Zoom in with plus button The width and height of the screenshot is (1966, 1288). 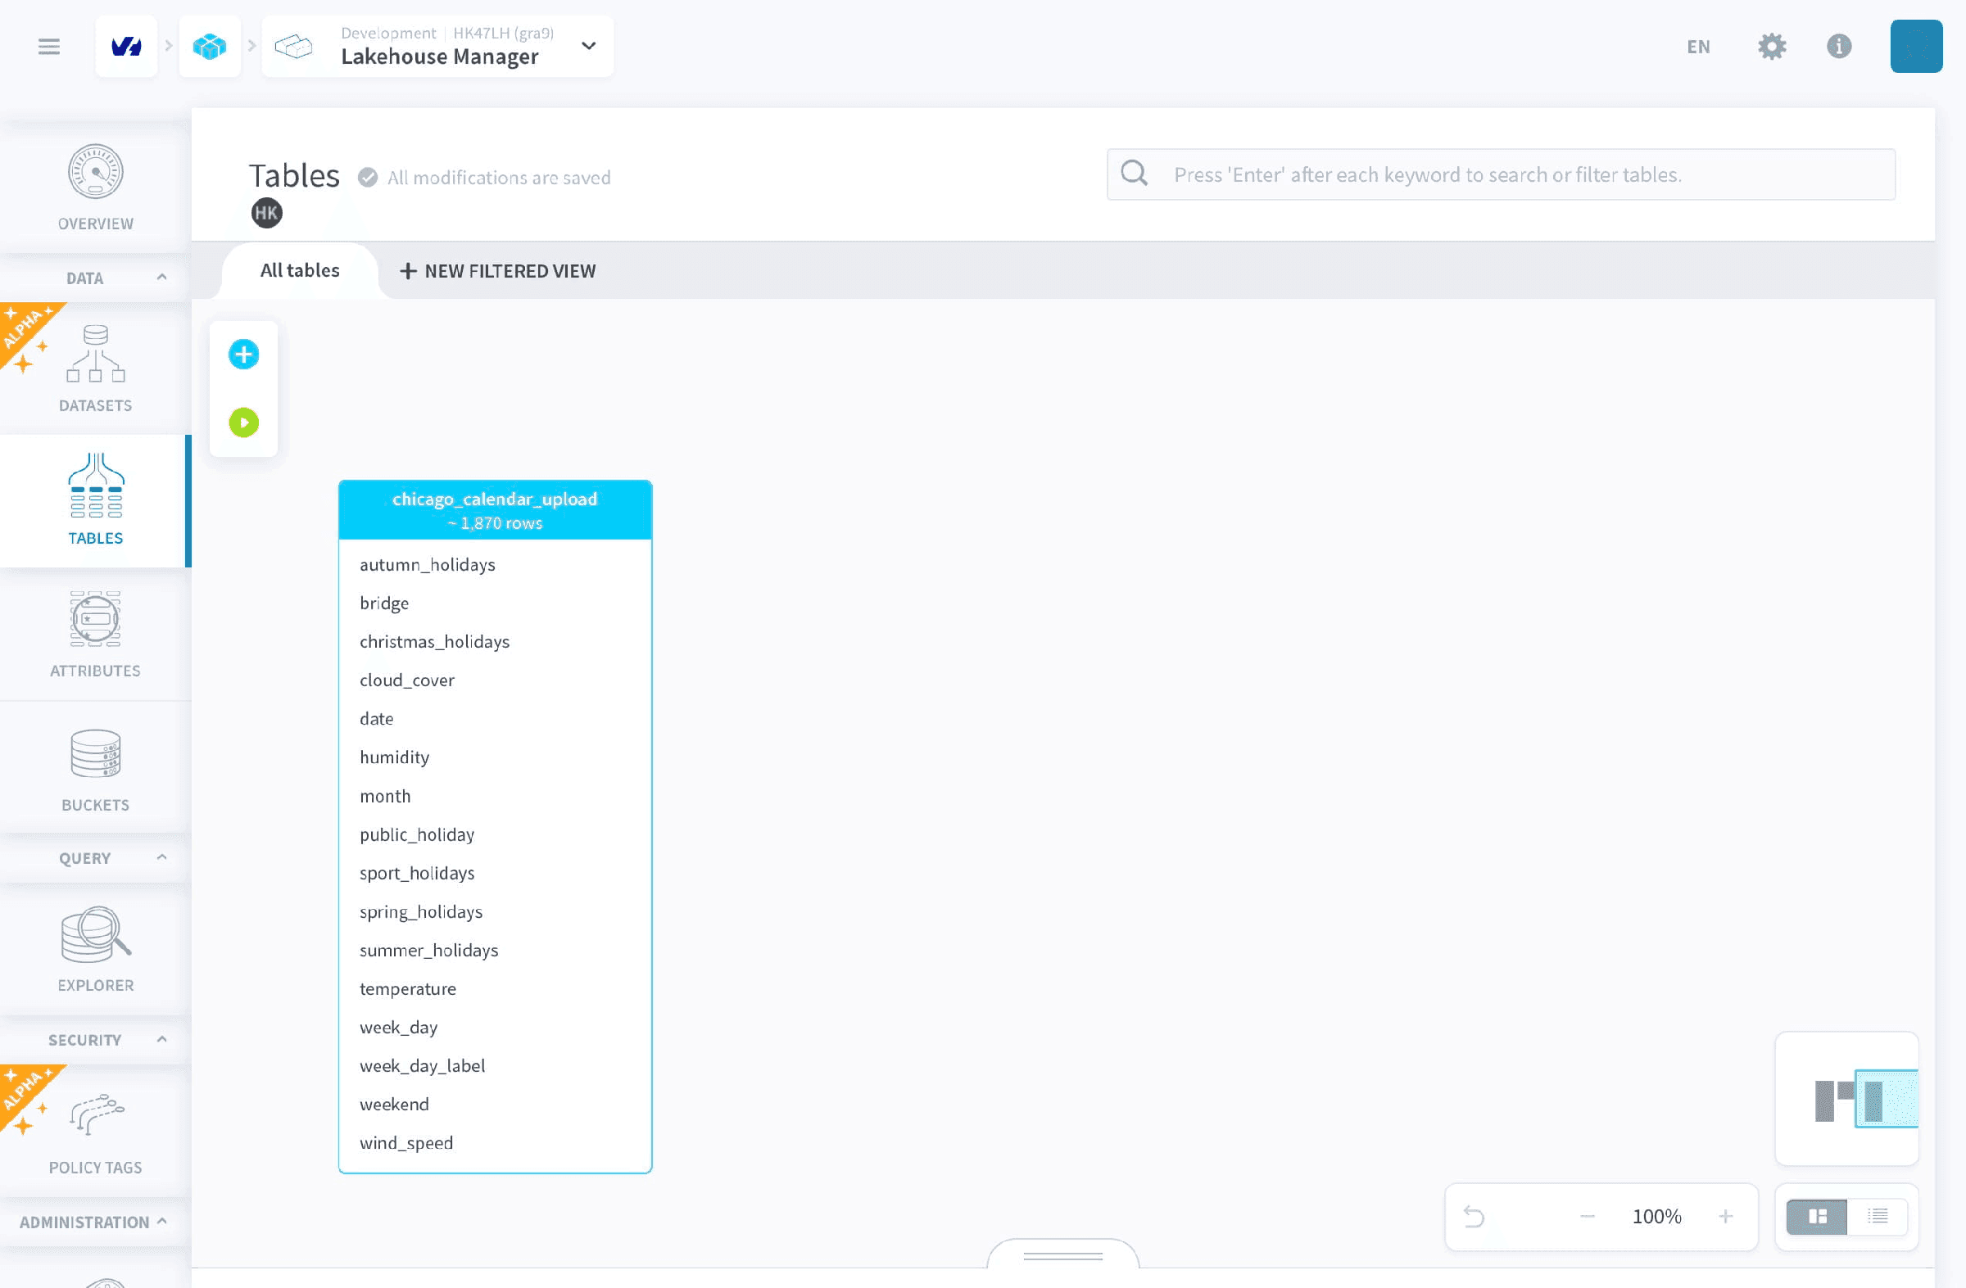tap(1726, 1216)
